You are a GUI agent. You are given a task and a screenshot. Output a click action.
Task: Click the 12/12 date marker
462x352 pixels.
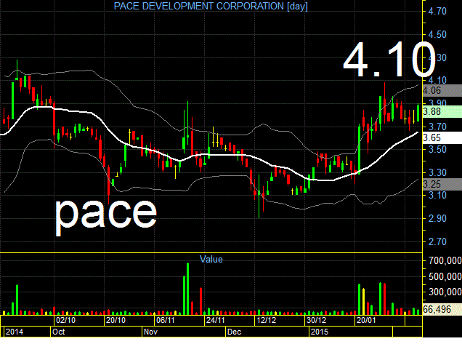pos(267,320)
